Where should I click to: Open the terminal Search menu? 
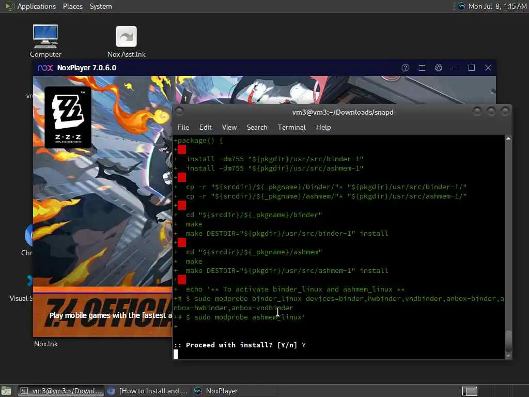point(257,127)
